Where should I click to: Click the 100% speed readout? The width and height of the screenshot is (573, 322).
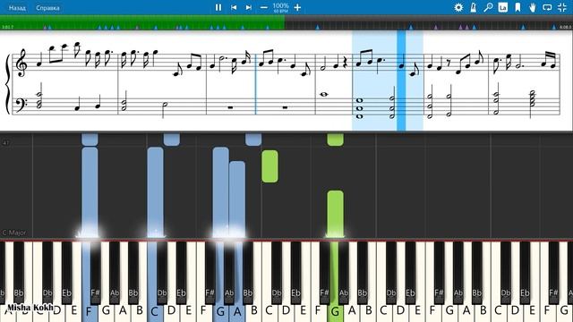click(x=280, y=6)
